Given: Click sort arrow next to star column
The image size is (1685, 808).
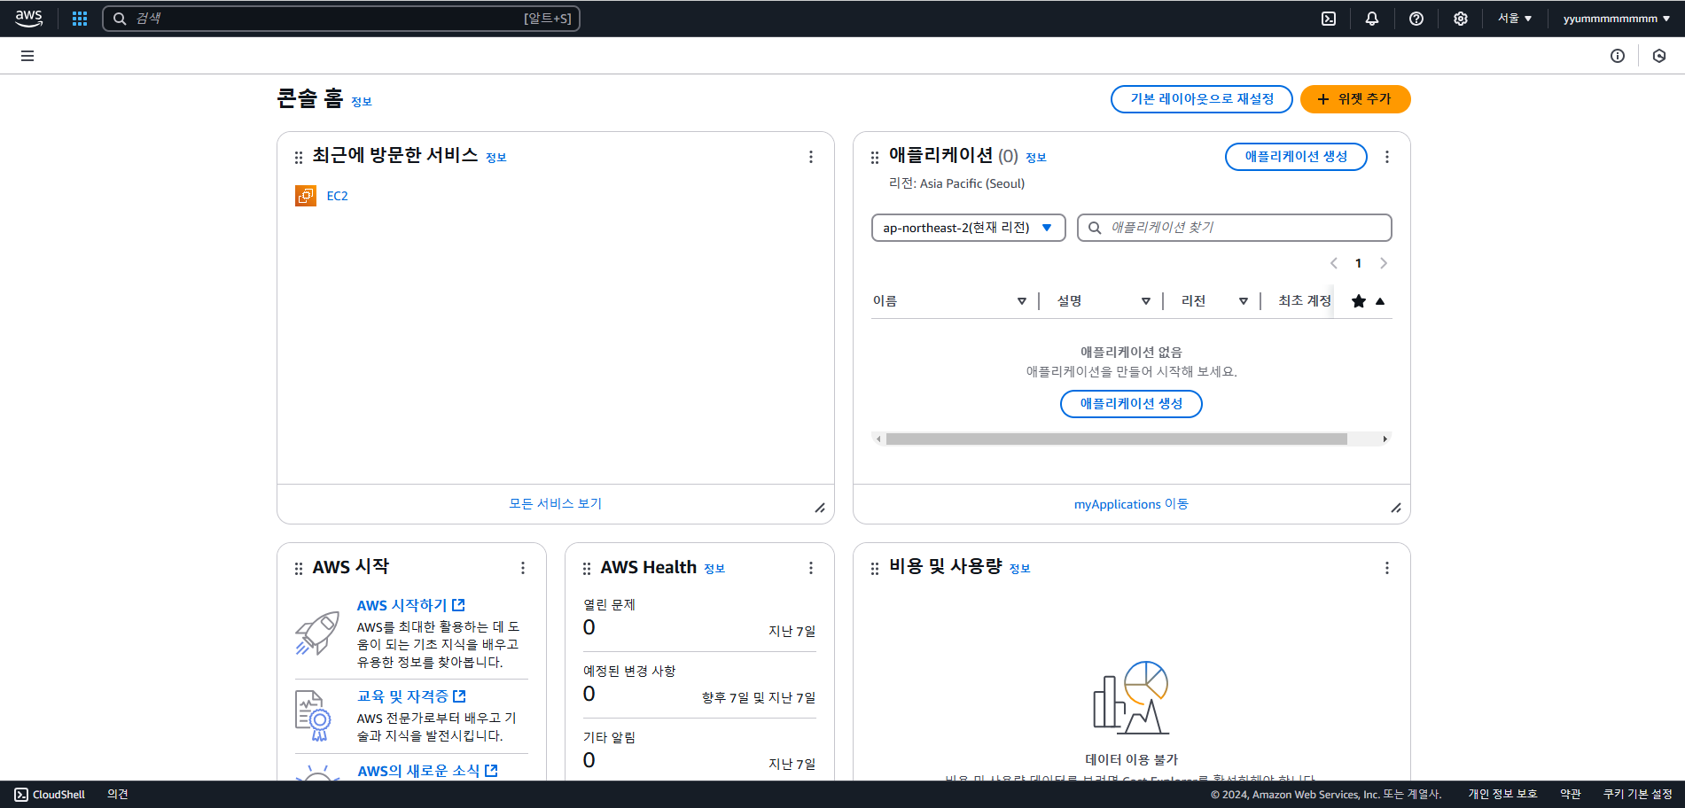Looking at the screenshot, I should (x=1380, y=301).
